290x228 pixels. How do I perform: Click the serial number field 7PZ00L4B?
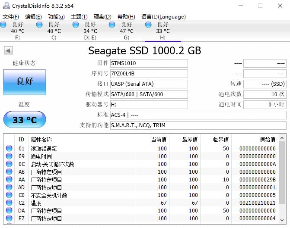tap(149, 74)
